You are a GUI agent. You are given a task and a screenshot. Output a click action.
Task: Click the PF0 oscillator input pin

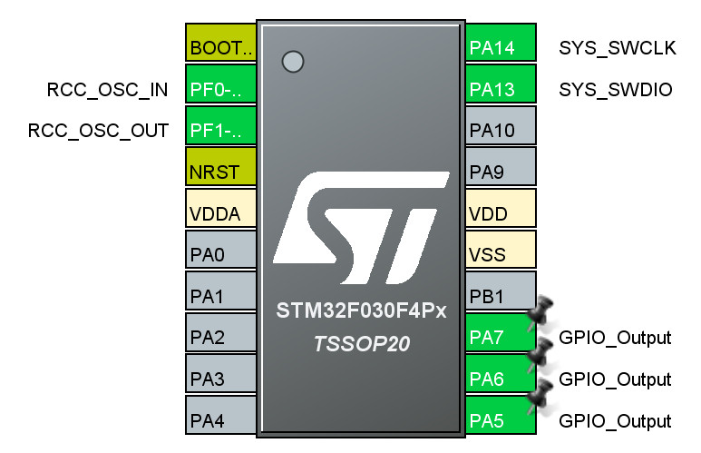[x=221, y=84]
